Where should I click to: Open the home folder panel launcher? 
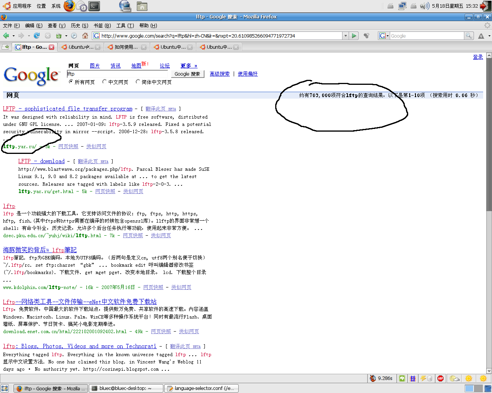point(142,6)
